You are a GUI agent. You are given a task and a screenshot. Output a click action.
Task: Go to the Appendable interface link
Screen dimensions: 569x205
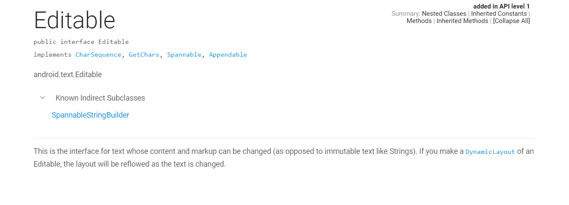[228, 55]
